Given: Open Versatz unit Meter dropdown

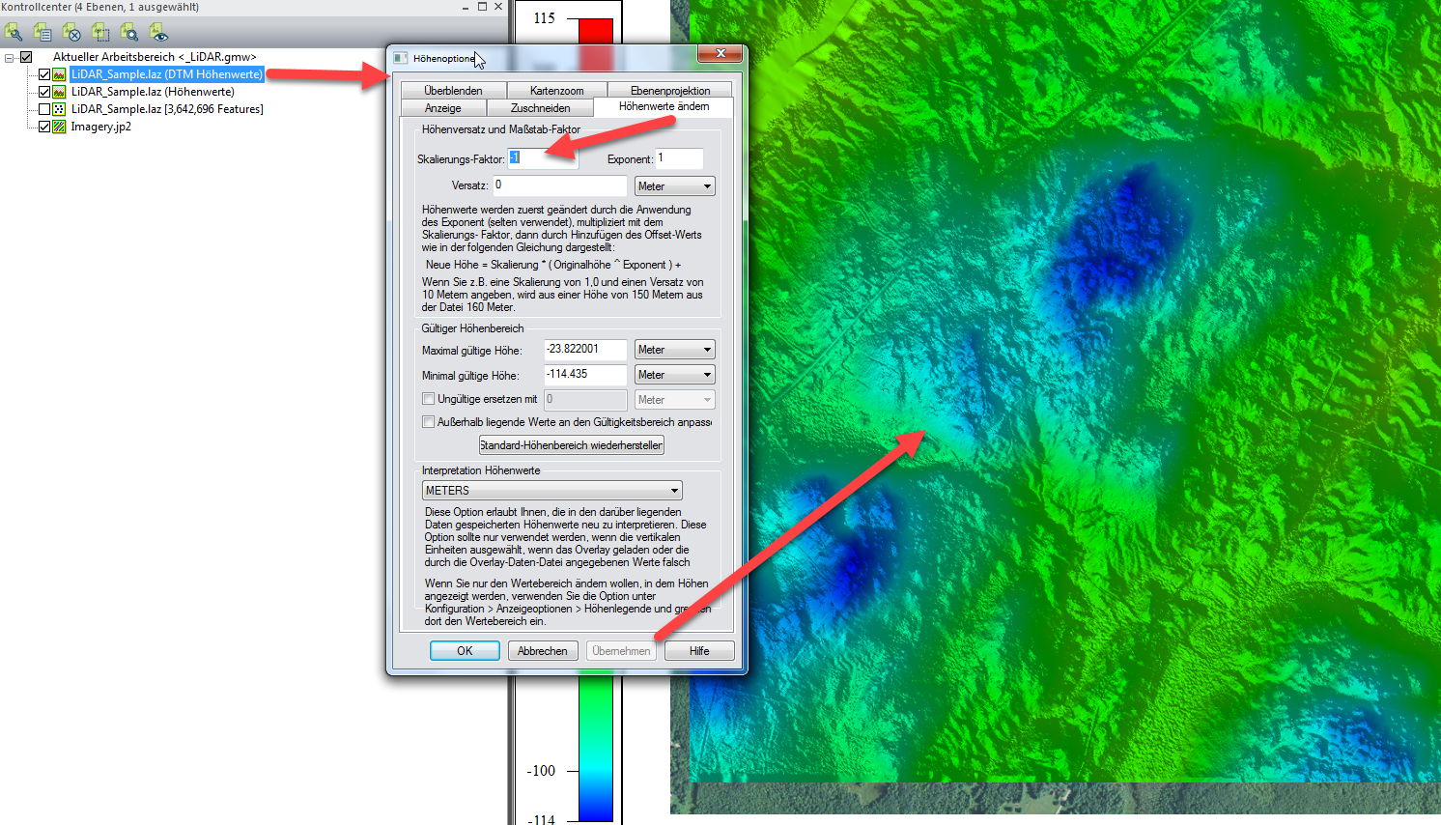Looking at the screenshot, I should (x=674, y=186).
